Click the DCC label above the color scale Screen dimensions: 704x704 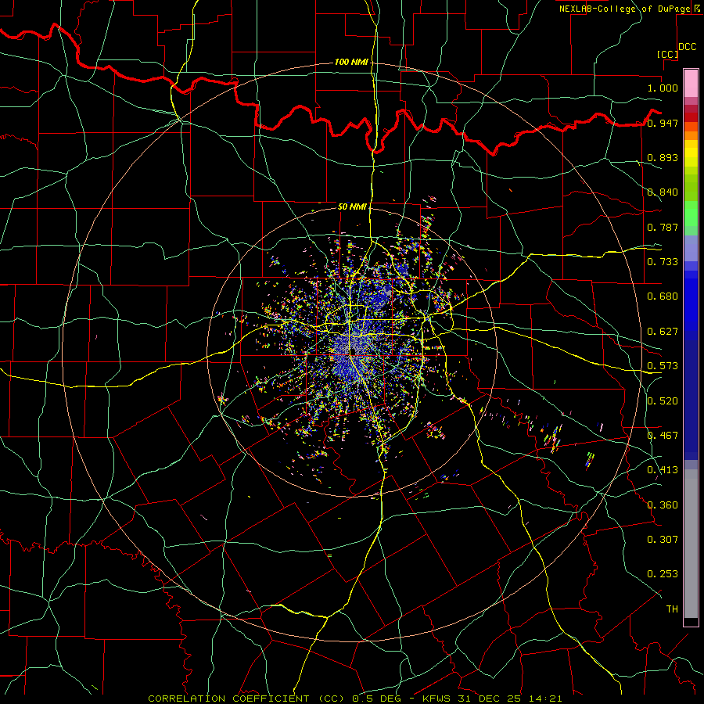click(688, 47)
